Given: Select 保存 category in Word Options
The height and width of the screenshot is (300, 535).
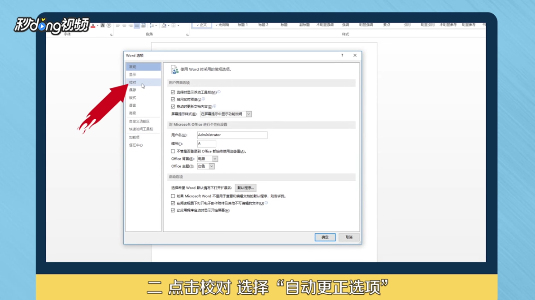Looking at the screenshot, I should point(144,90).
